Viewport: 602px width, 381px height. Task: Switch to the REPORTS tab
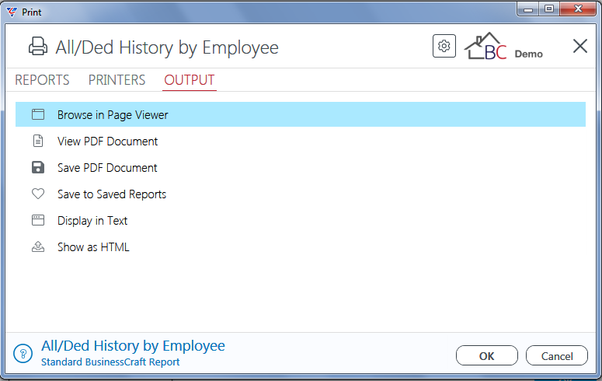click(42, 80)
